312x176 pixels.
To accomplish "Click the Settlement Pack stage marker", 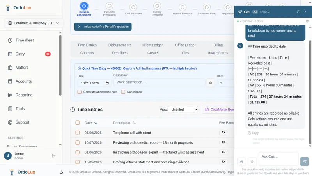I will [207, 7].
